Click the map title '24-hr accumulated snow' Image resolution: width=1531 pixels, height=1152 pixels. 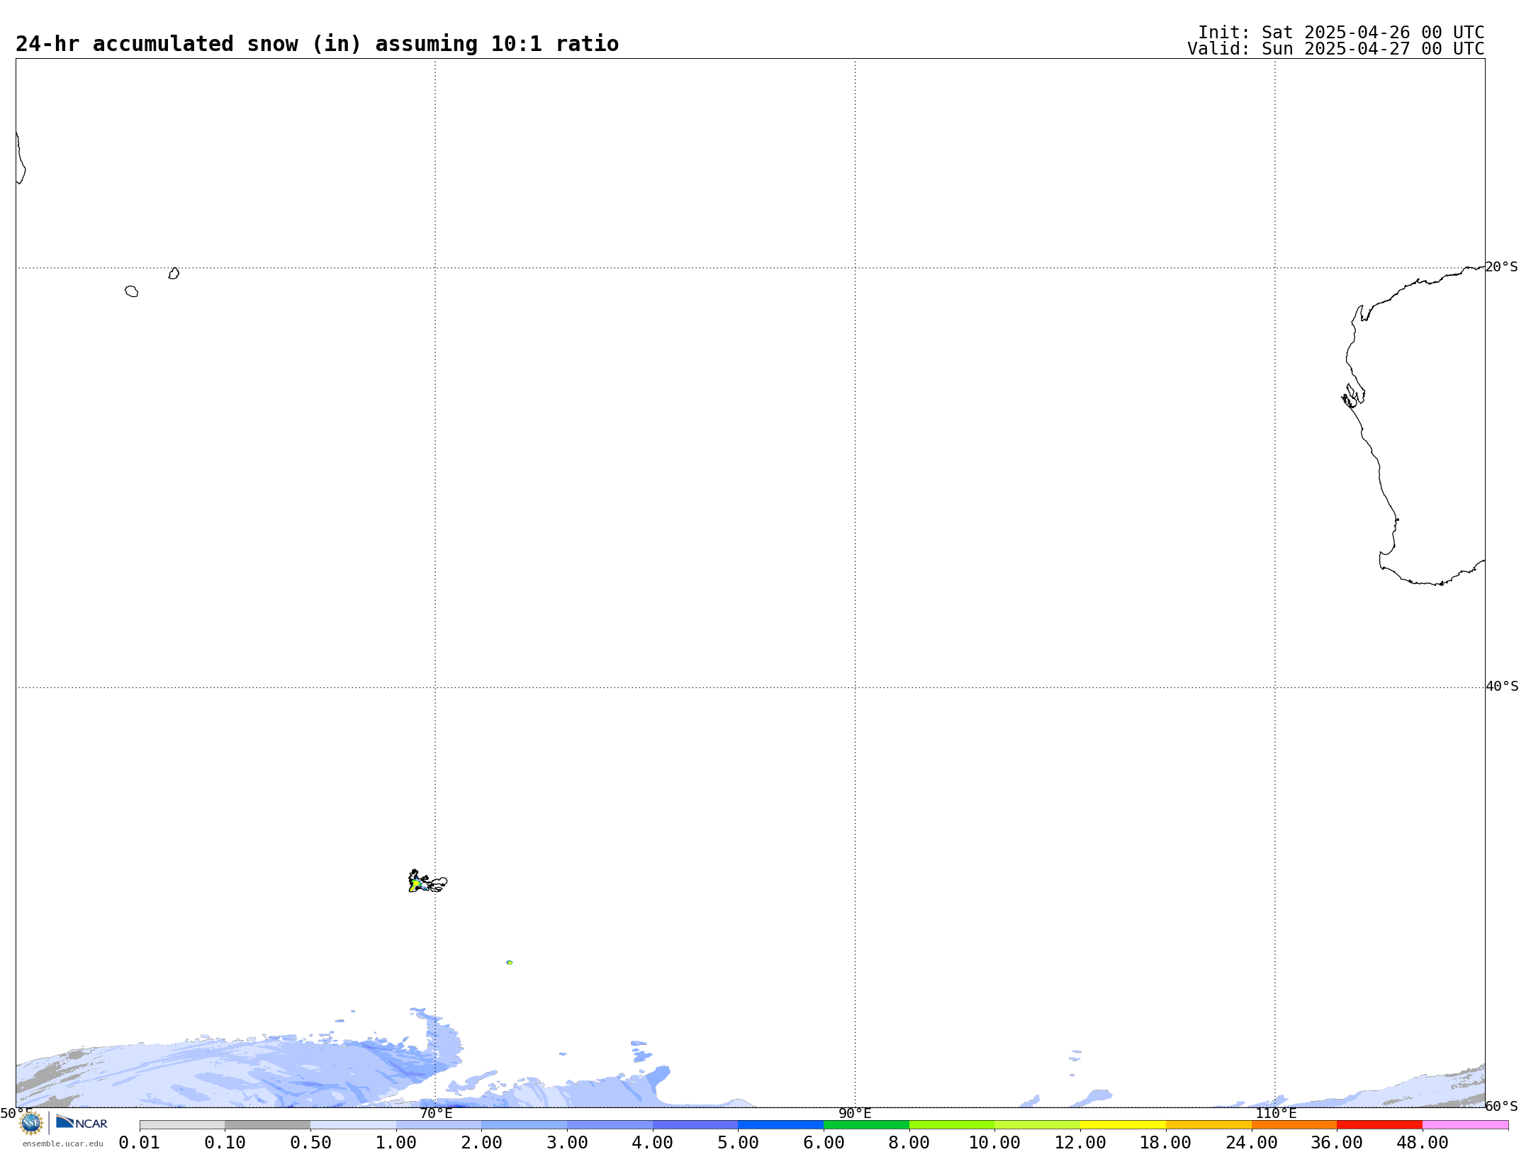point(317,44)
